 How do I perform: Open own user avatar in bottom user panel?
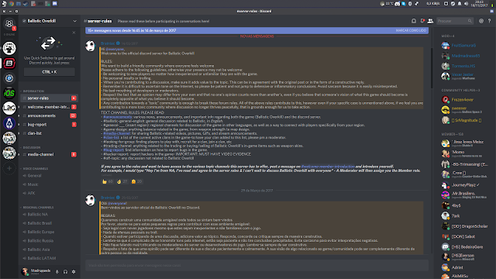pos(25,271)
